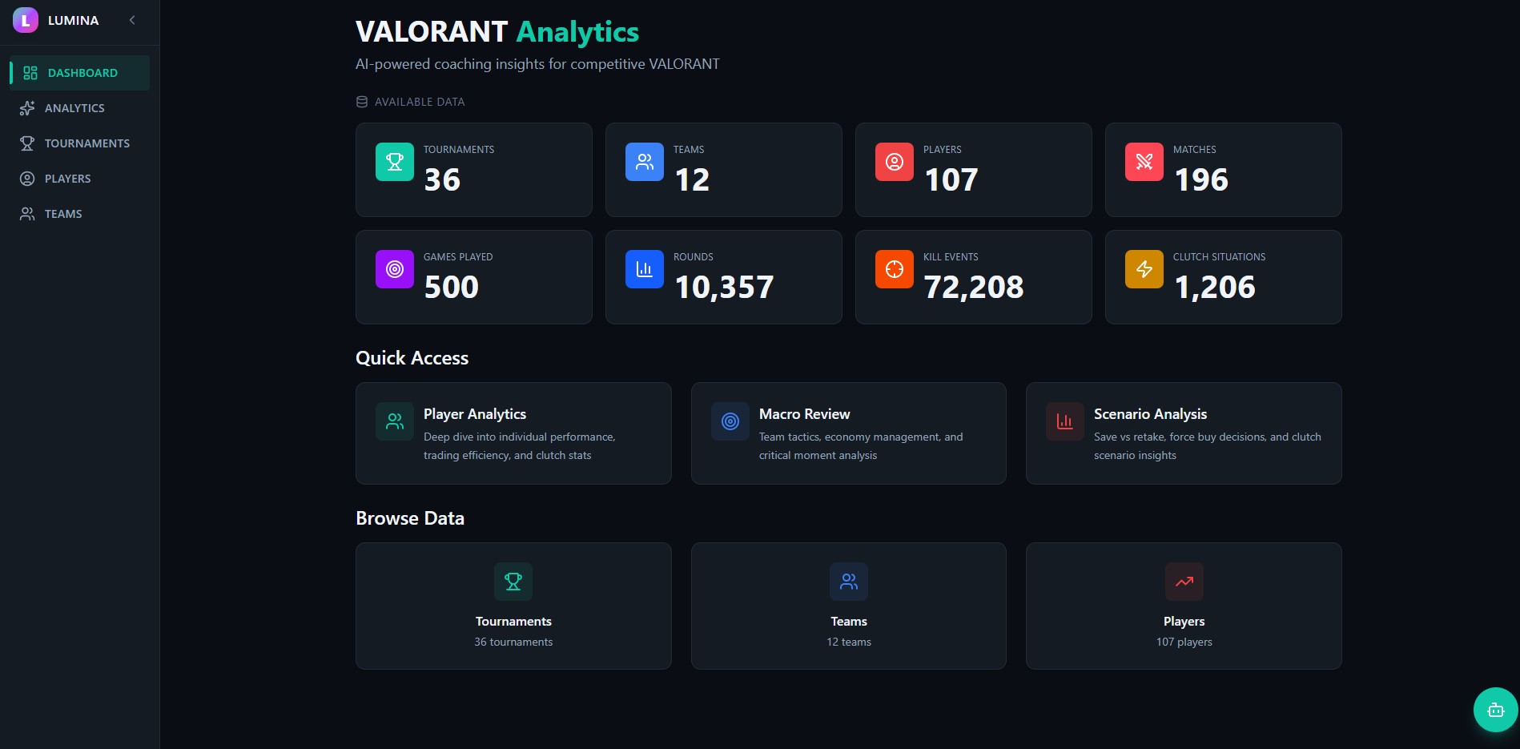Click the sidebar Players person icon
Viewport: 1520px width, 749px height.
pyautogui.click(x=27, y=179)
